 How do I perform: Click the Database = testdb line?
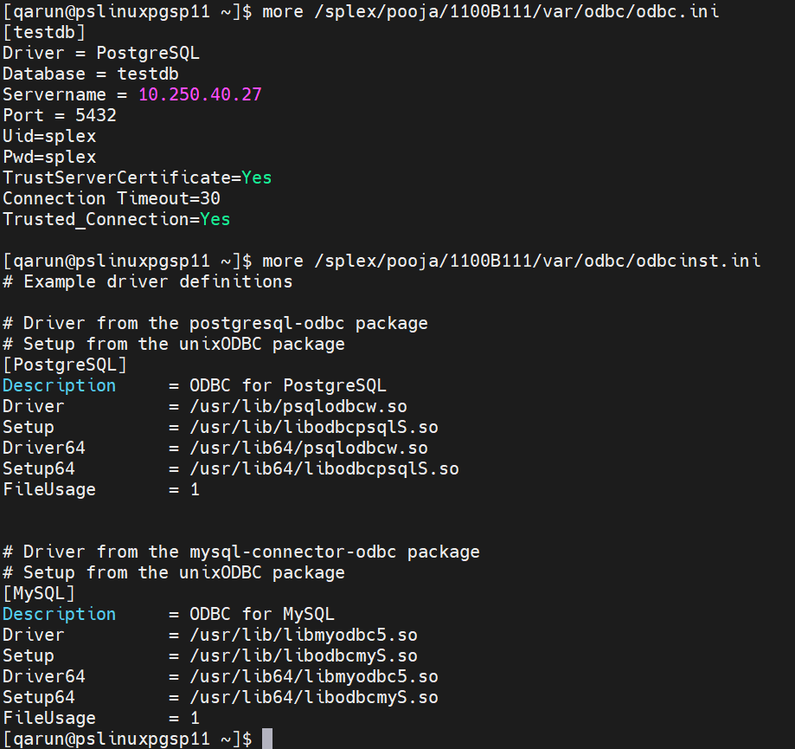(x=91, y=74)
